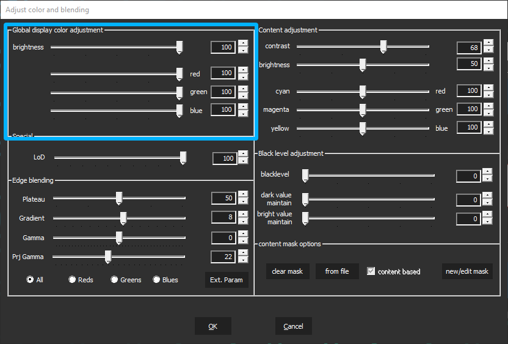Increase contrast using its spinner up arrow
The image size is (508, 344).
point(488,44)
